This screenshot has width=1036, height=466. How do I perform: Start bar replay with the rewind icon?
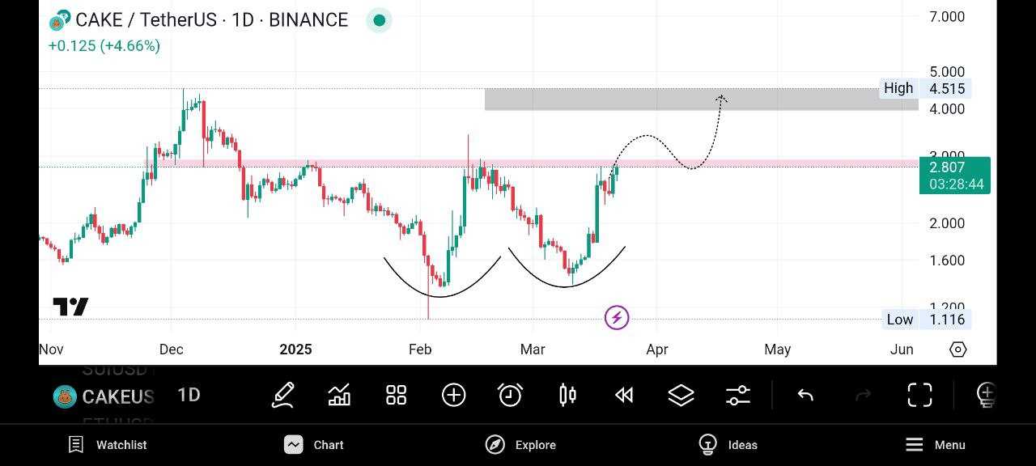pos(624,395)
